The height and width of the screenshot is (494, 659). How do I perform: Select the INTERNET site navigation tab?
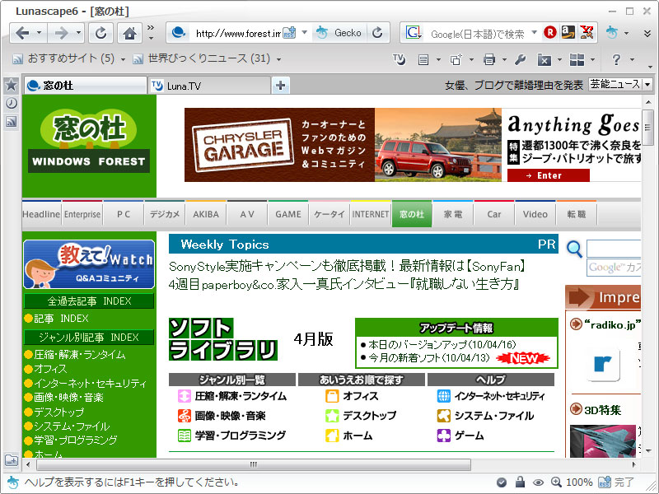point(371,214)
